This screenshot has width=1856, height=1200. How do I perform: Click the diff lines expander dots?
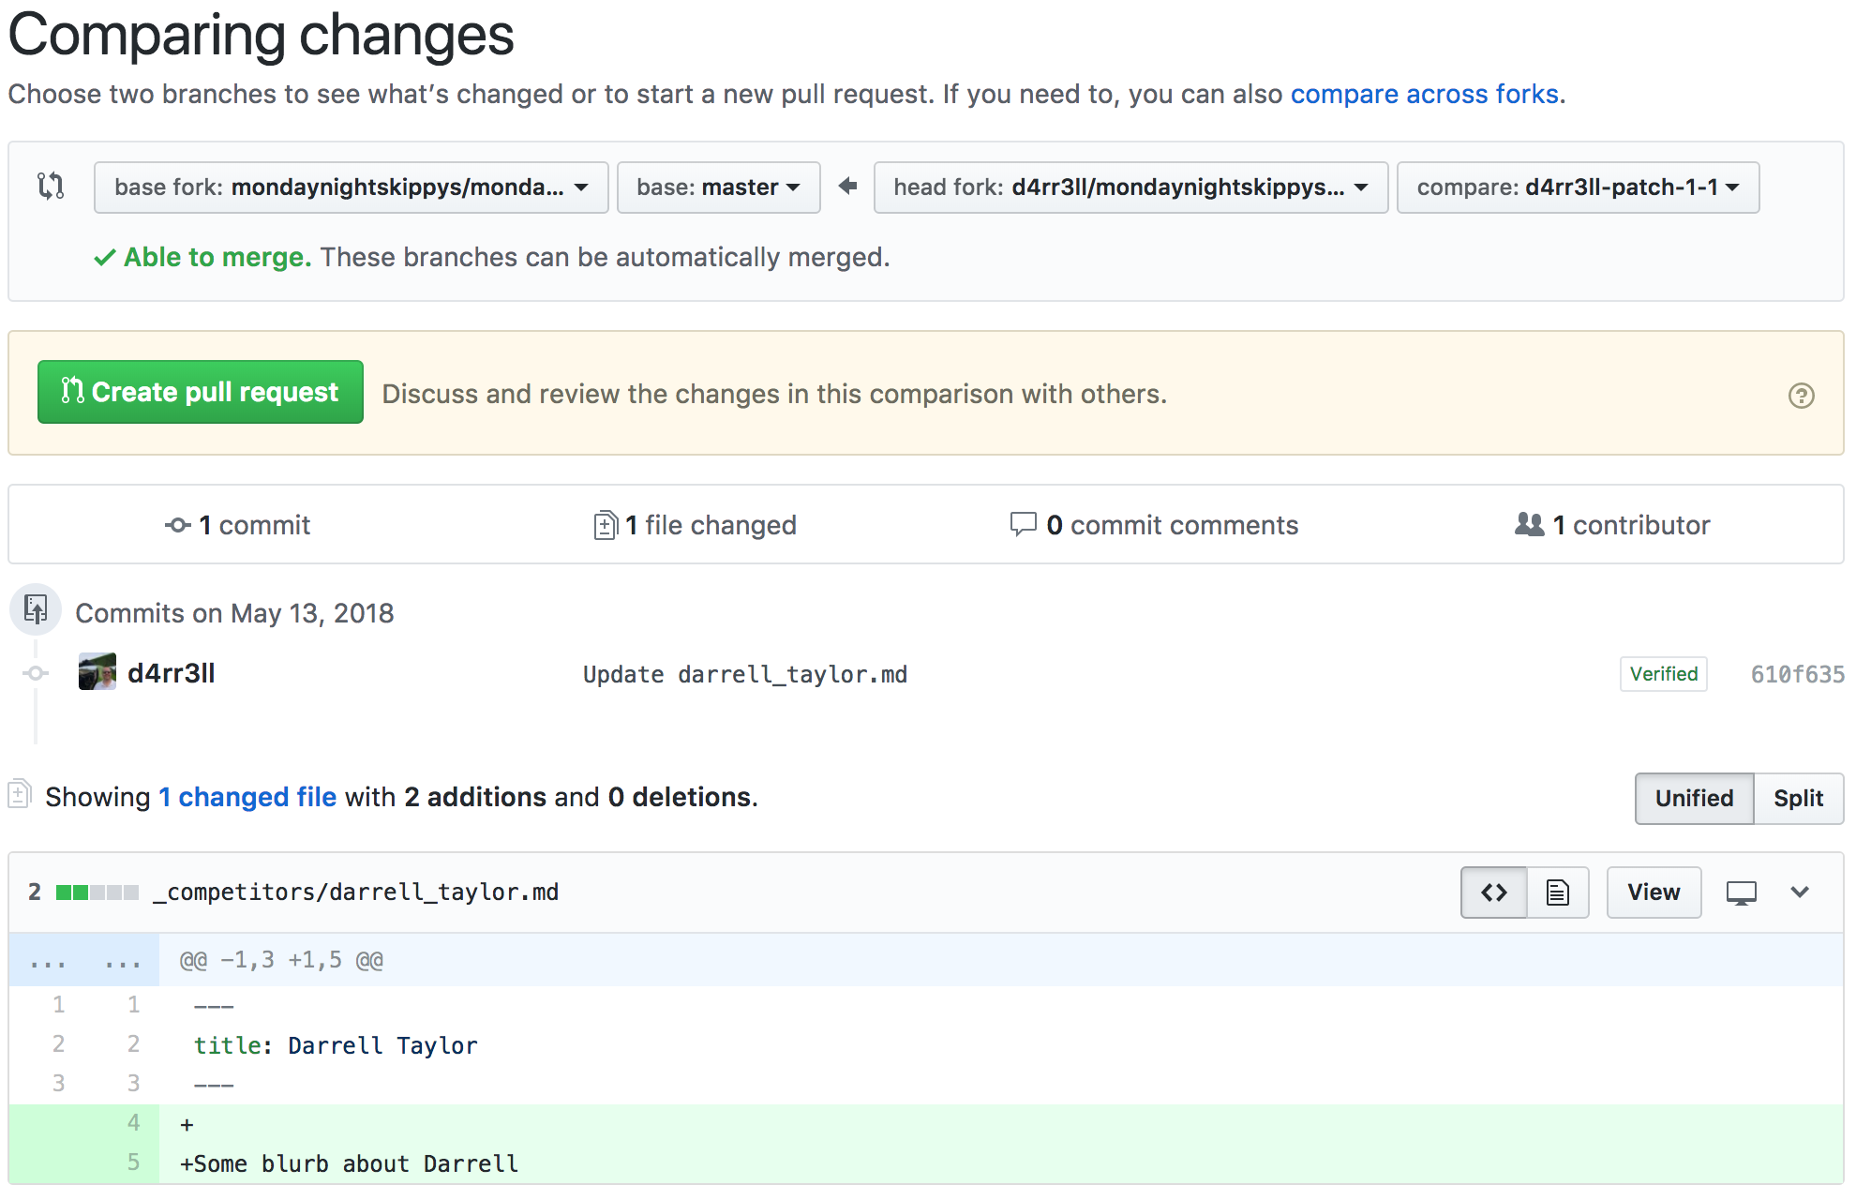coord(48,961)
